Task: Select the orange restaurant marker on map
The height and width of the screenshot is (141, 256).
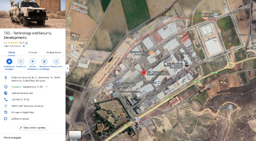Action: pos(151,53)
